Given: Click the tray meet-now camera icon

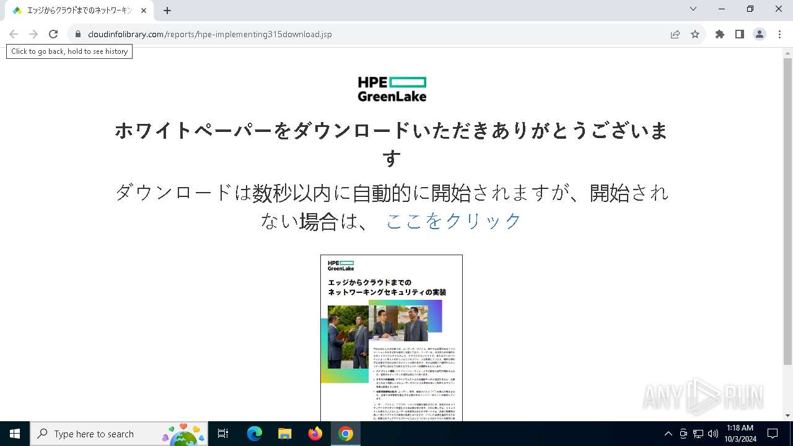Looking at the screenshot, I should tap(683, 434).
